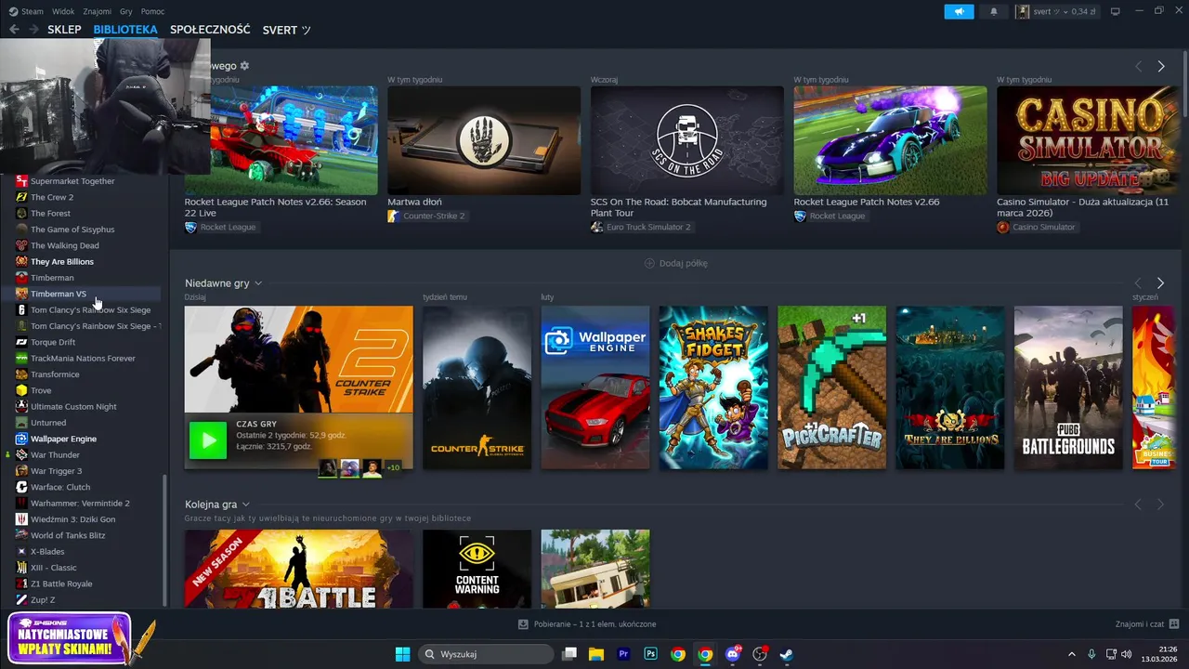This screenshot has height=669, width=1189.
Task: Select Wiedźmin 3: Dziki Gon in the list
Action: pyautogui.click(x=73, y=519)
